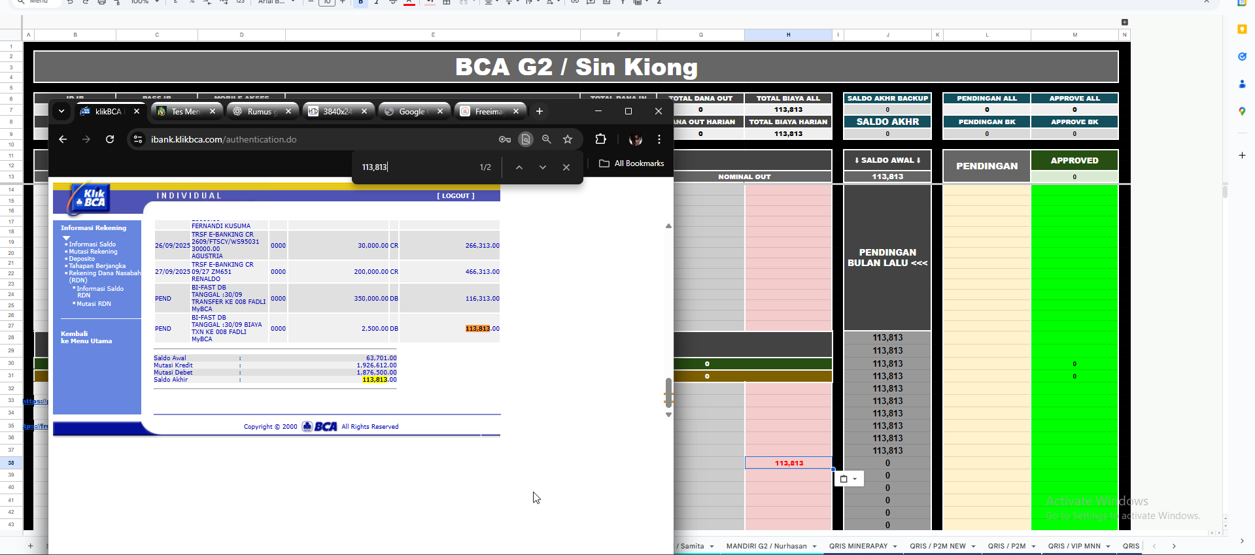Close the Tes Men tab

(x=213, y=111)
